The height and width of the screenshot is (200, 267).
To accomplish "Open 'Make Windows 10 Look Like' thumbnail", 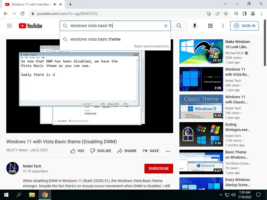I will pos(201,52).
